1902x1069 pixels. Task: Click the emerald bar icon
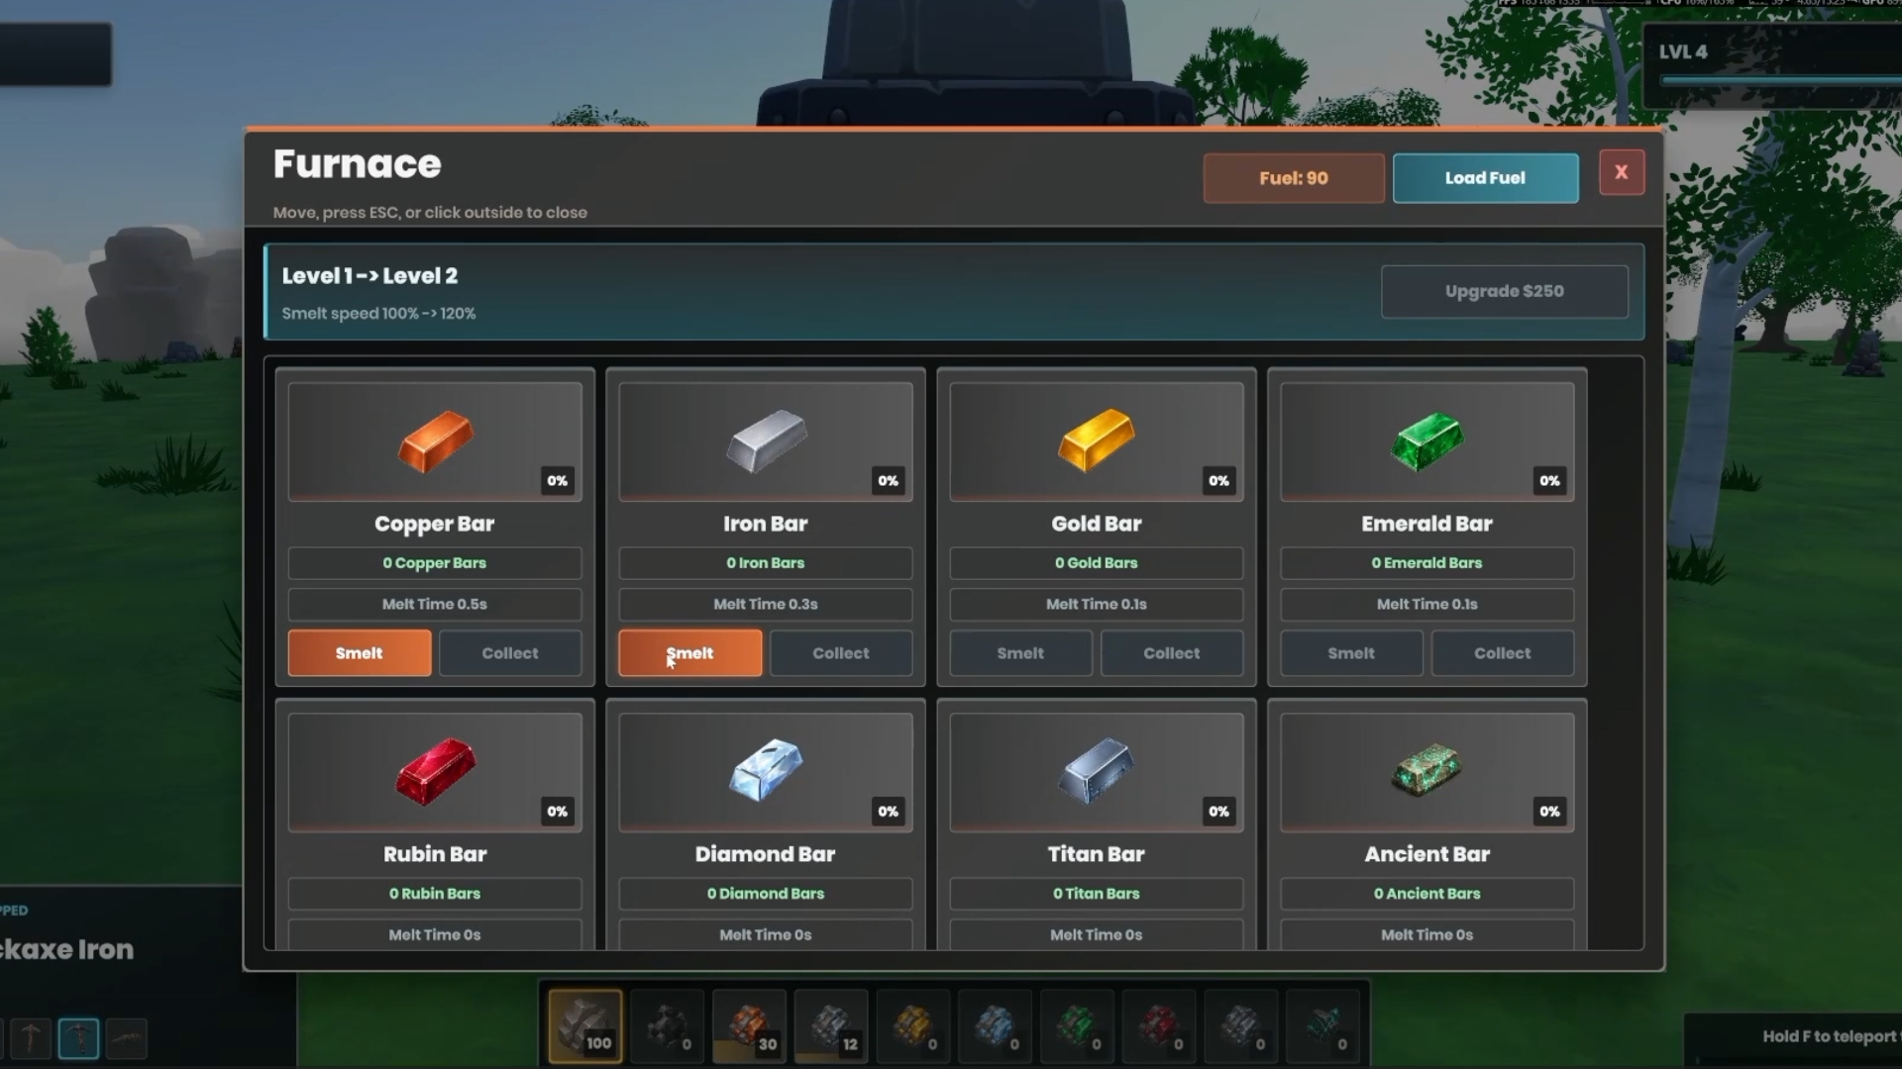click(x=1426, y=440)
